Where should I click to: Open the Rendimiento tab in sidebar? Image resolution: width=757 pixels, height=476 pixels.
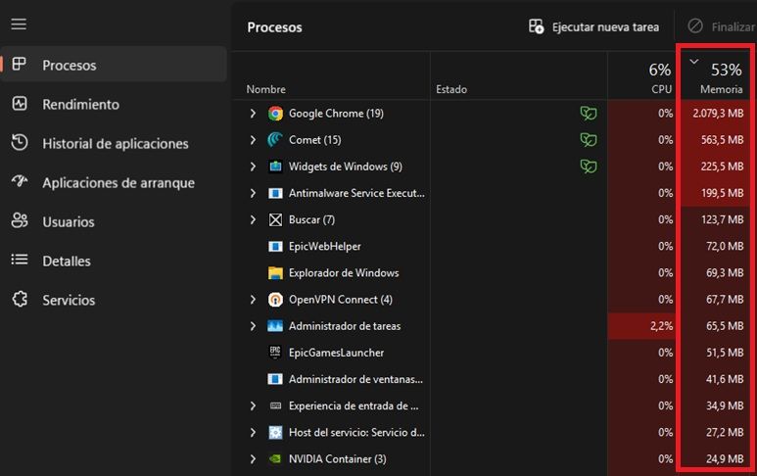tap(80, 104)
